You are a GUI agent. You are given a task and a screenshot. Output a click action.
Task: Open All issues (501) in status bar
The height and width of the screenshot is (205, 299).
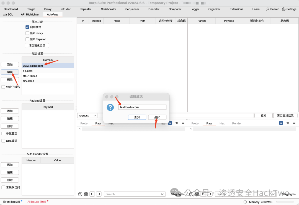[37, 202]
